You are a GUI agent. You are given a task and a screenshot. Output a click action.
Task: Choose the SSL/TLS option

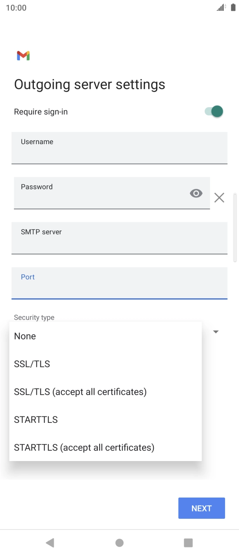coord(106,364)
